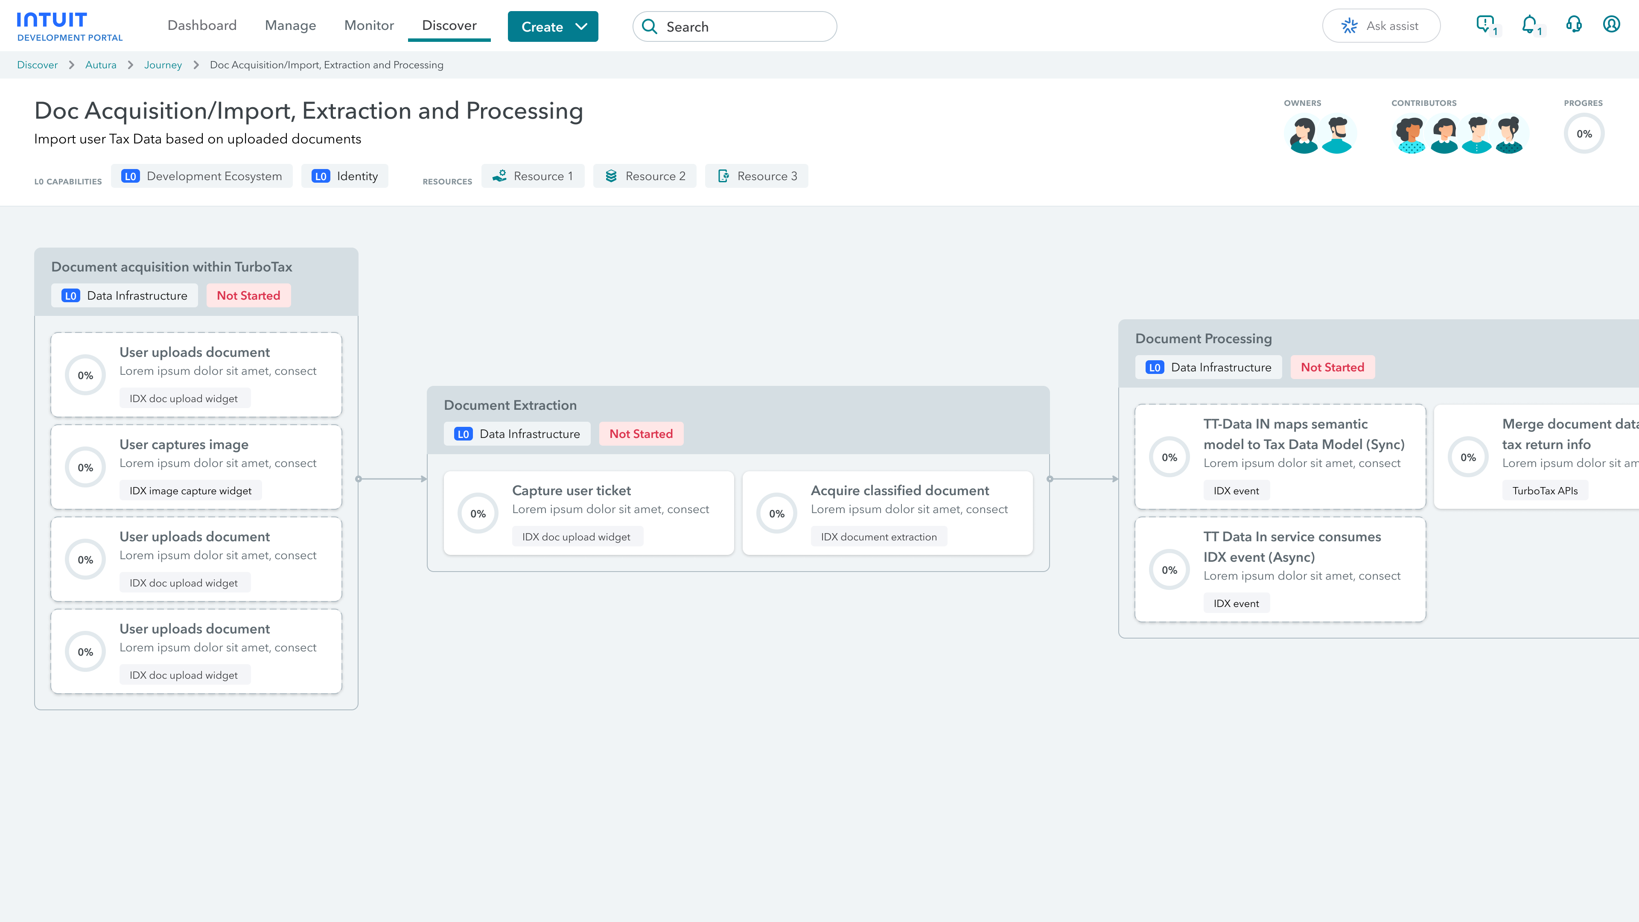Click the Resource 3 document icon

(723, 176)
